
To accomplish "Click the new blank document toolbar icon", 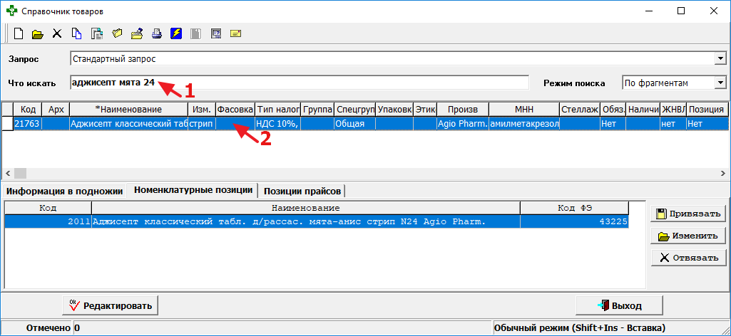I will [19, 33].
